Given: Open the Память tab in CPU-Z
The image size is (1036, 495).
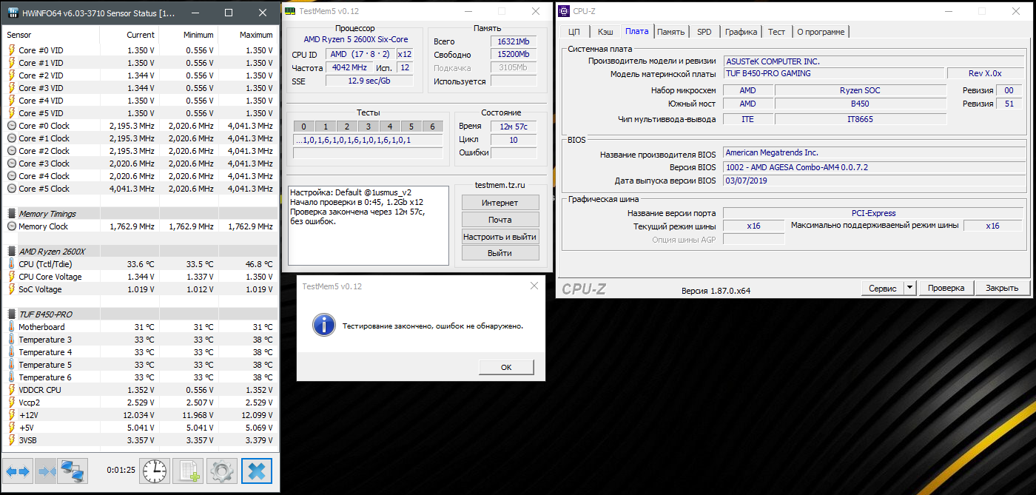Looking at the screenshot, I should click(x=670, y=32).
